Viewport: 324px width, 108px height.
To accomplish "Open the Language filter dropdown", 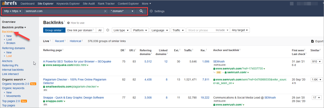I will tap(160, 30).
